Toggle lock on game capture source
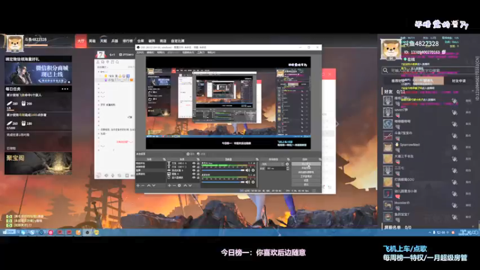This screenshot has height=270, width=480. tap(198, 170)
